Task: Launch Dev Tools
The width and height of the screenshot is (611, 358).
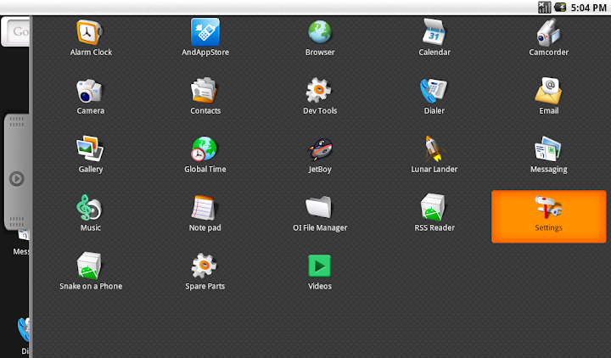Action: pos(320,96)
